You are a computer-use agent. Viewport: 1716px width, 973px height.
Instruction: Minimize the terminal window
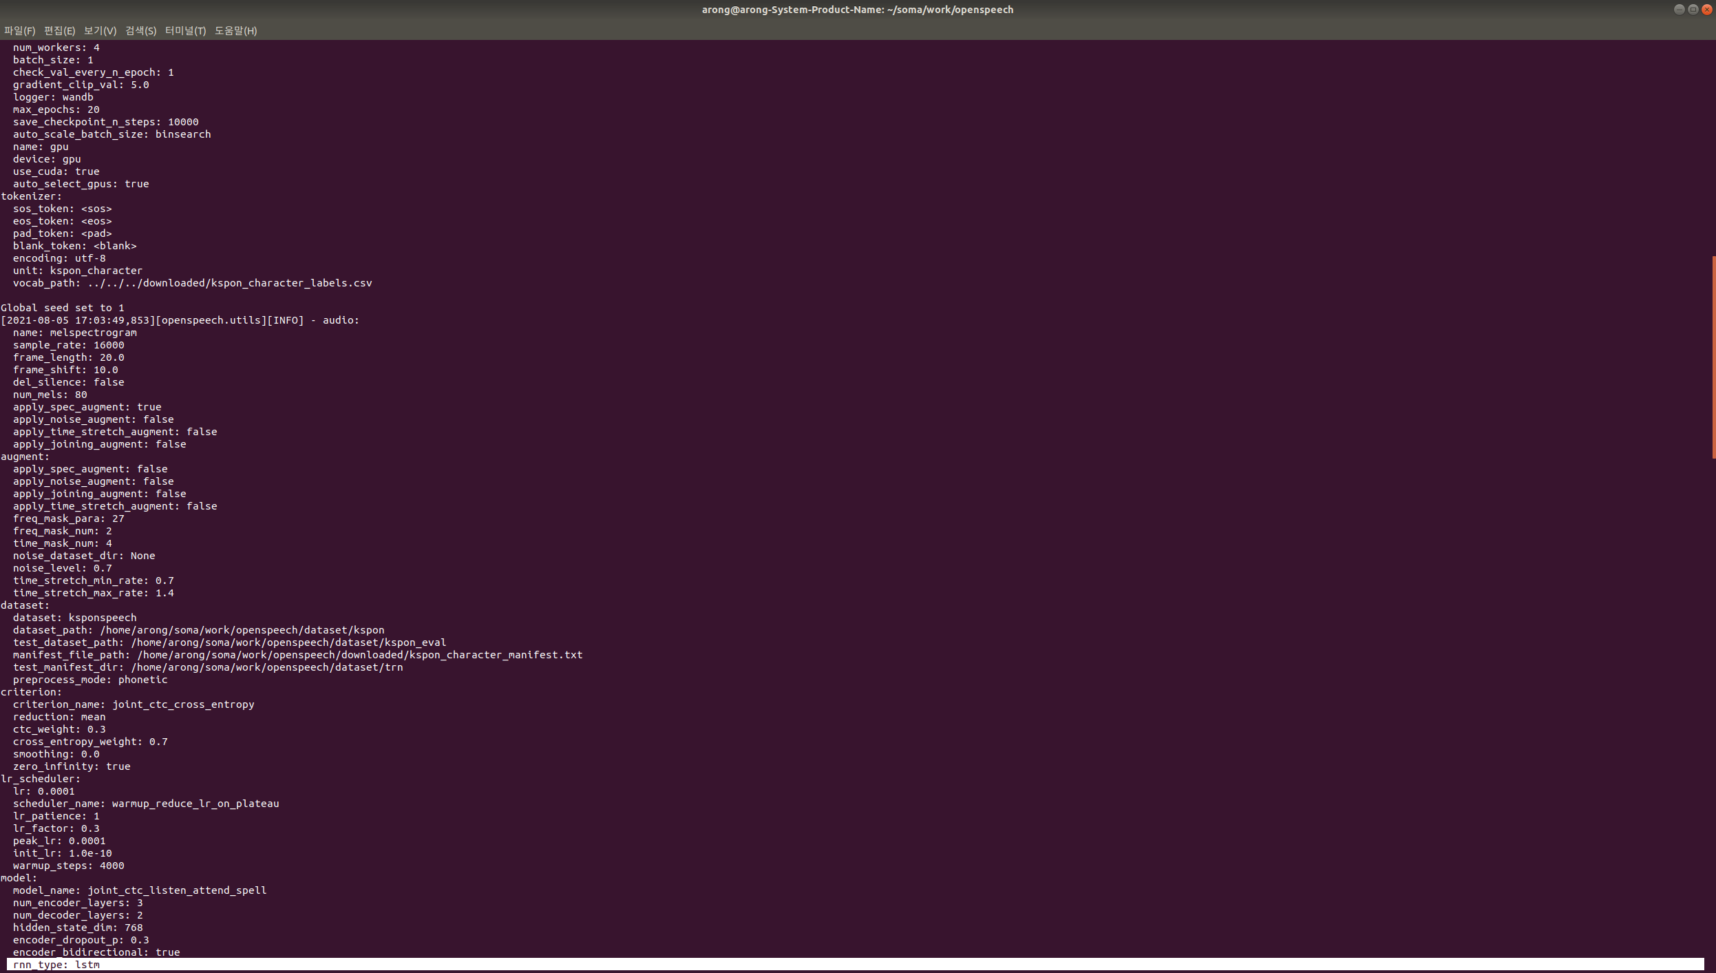tap(1679, 10)
